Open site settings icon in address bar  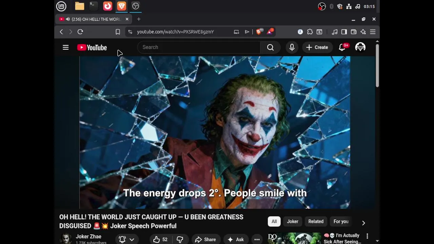click(130, 32)
